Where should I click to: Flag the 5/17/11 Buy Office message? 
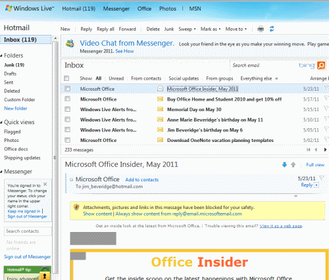coord(326,98)
